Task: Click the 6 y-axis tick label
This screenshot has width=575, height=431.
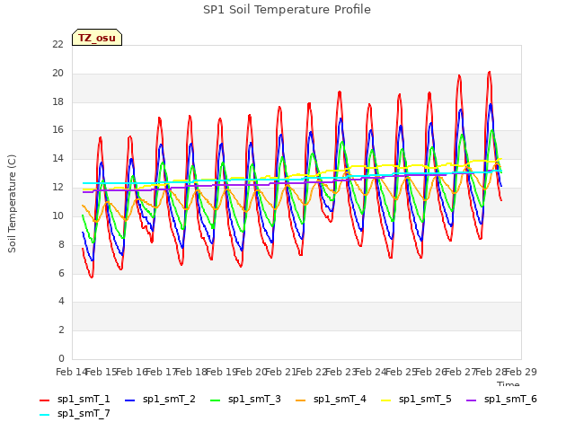Action: coord(61,273)
